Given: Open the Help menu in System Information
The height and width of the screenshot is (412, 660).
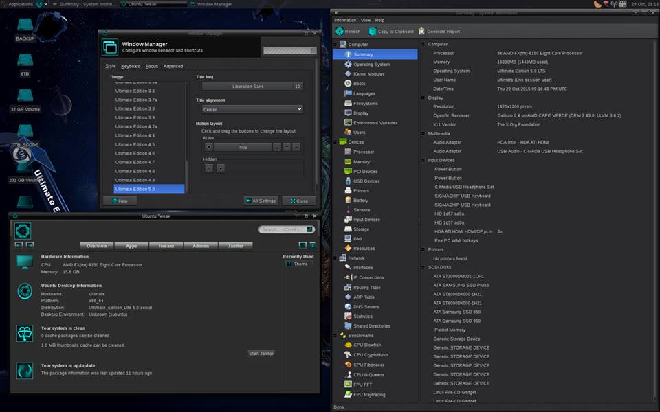Looking at the screenshot, I should (x=379, y=20).
